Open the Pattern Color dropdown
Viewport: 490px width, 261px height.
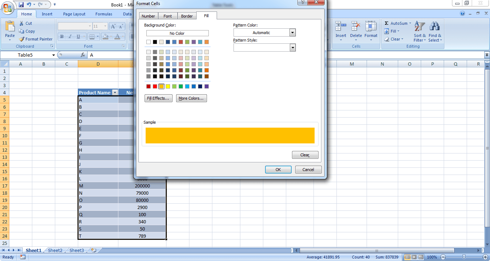pyautogui.click(x=292, y=33)
